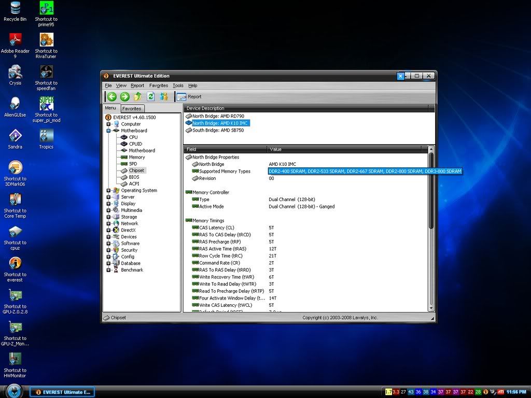Select the SPD item under Motherboard

coord(133,164)
